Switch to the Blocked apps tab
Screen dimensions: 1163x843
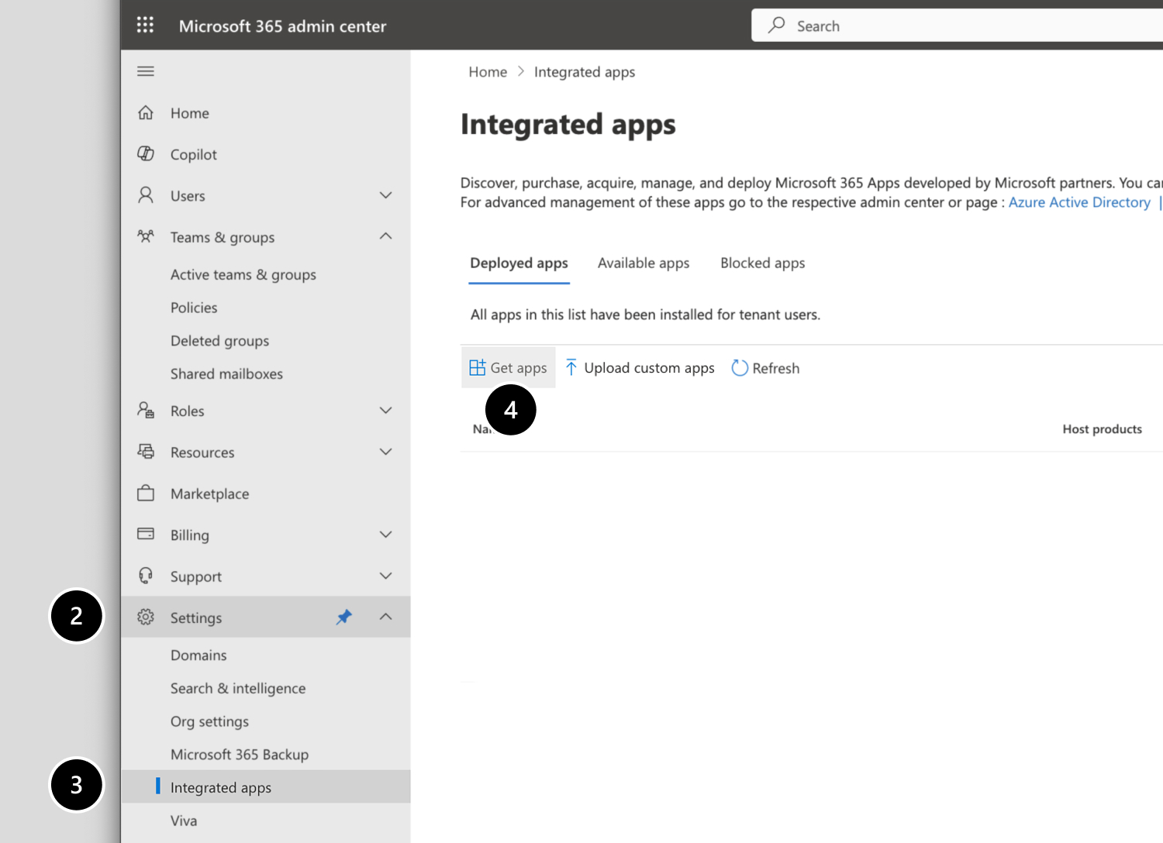tap(763, 263)
